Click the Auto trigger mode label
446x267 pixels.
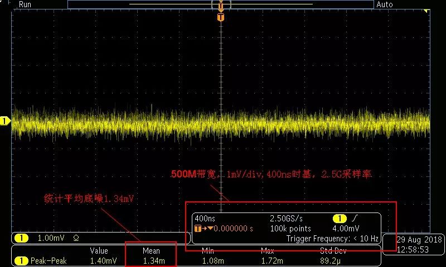(x=385, y=4)
